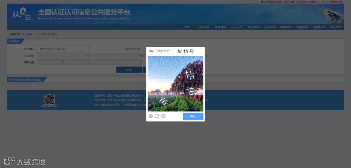The image size is (351, 168).
Task: Click 认证结果 breadcrumb link
Action: [27, 34]
